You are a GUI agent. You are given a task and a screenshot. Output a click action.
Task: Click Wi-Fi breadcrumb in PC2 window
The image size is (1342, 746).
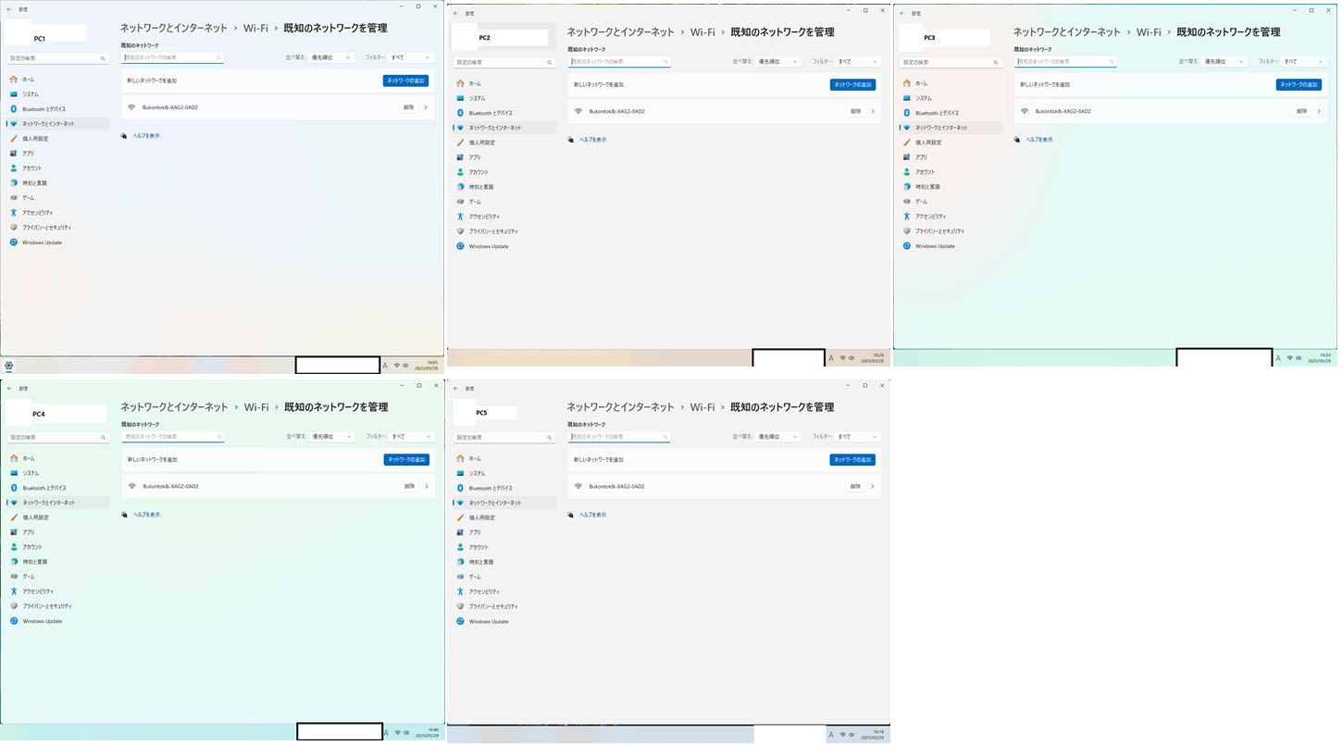(x=702, y=31)
